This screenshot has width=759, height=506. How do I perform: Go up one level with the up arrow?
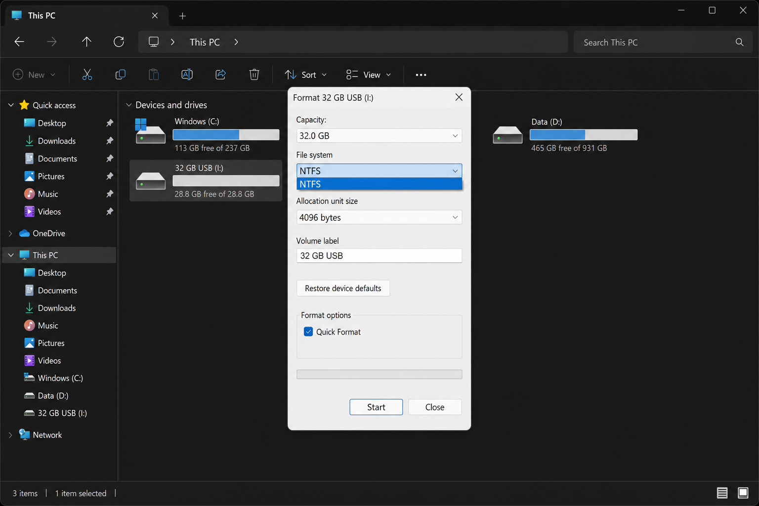(x=86, y=42)
